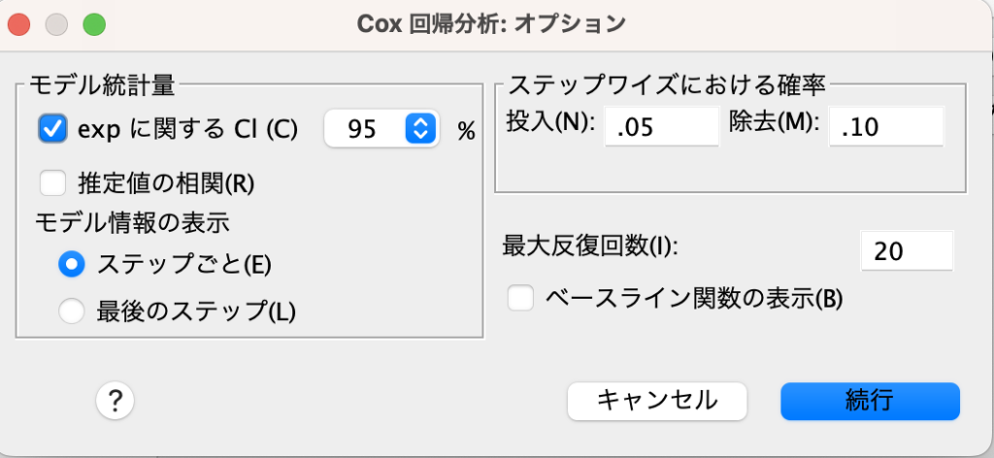
Task: Select the ステップごと radio option
Action: (x=71, y=264)
